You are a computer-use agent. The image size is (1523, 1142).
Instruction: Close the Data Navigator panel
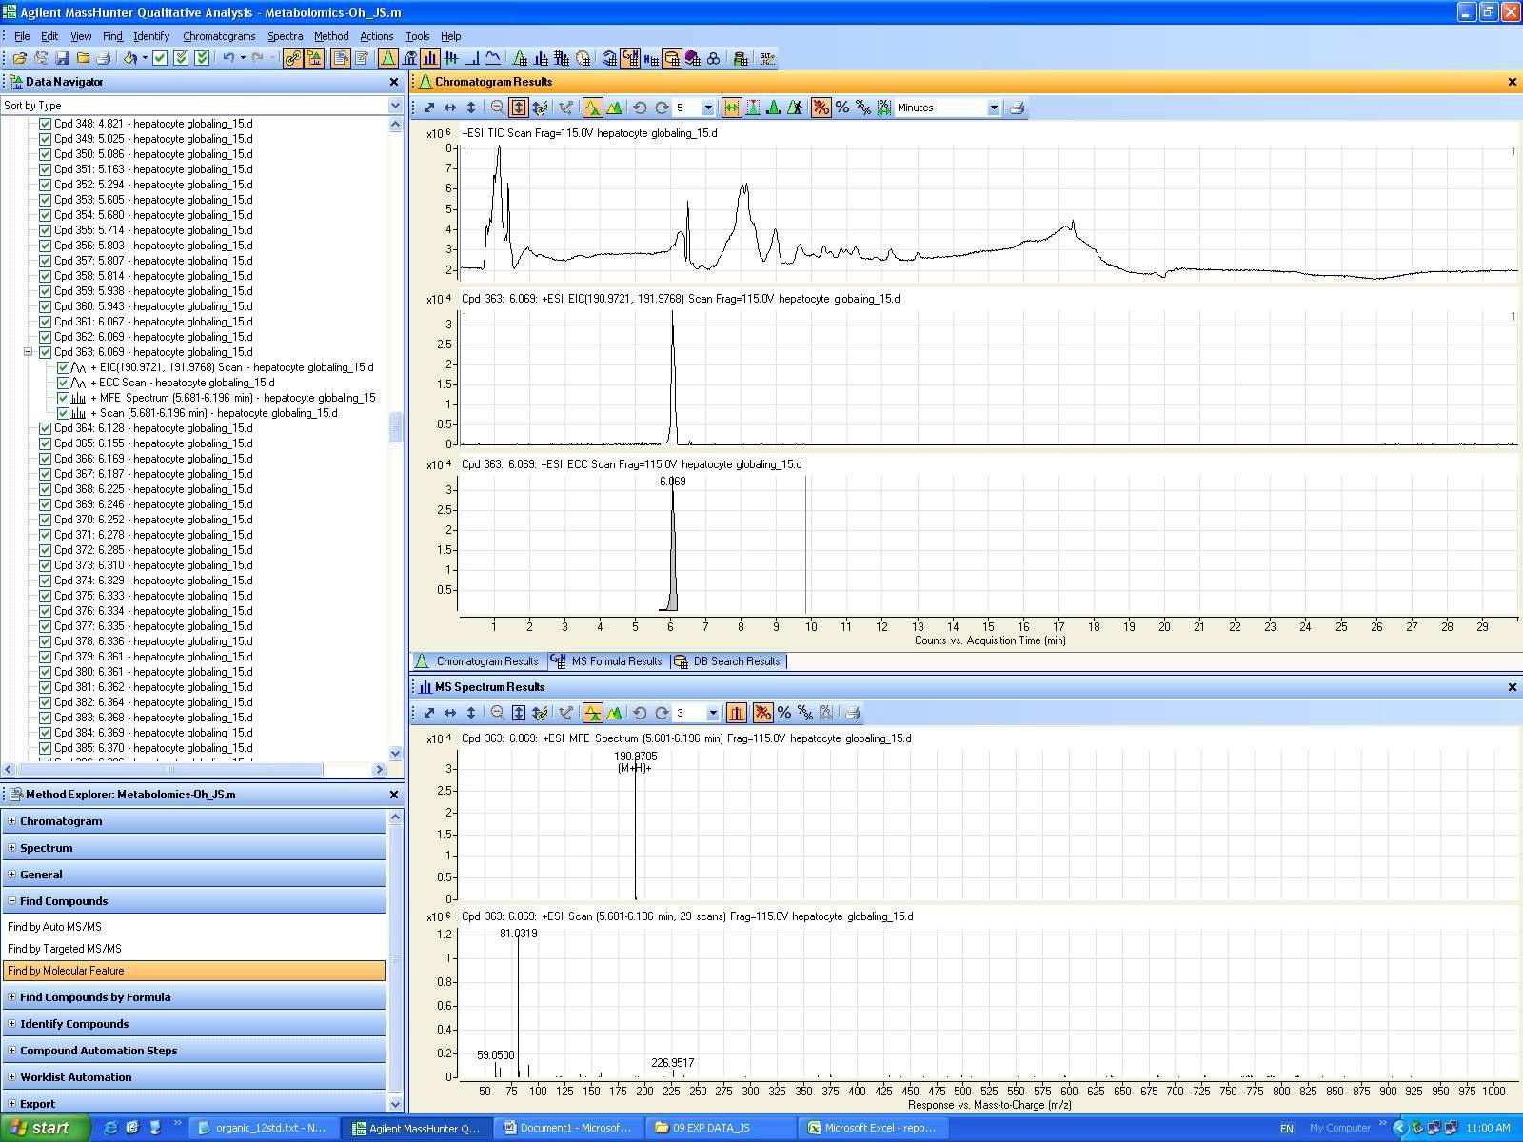[x=394, y=82]
